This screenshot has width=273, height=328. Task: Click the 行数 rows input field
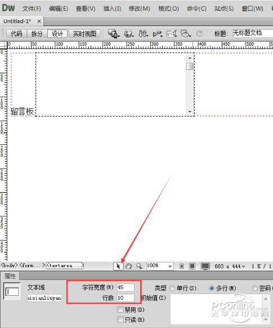(x=126, y=298)
